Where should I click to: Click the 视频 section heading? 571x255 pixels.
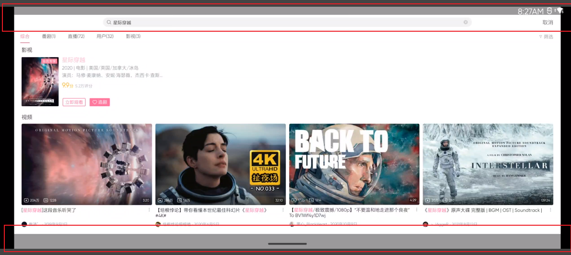[27, 117]
